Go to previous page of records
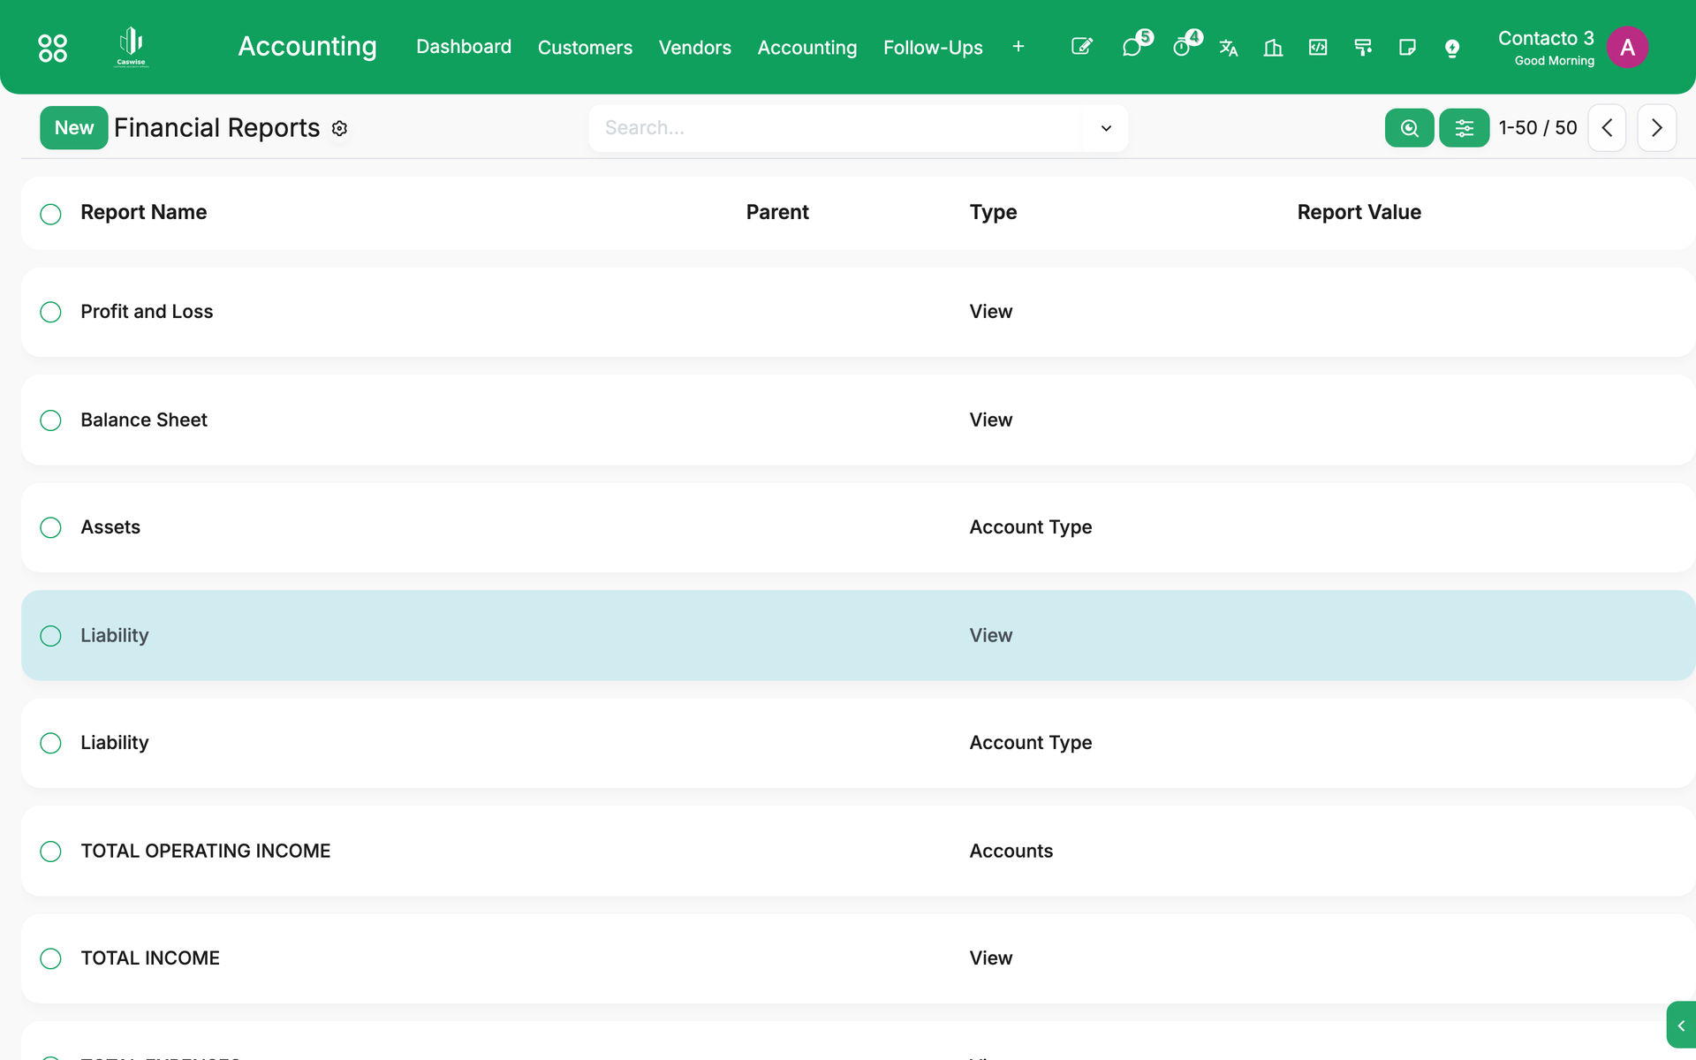Screen dimensions: 1696x1060 click(x=1607, y=128)
